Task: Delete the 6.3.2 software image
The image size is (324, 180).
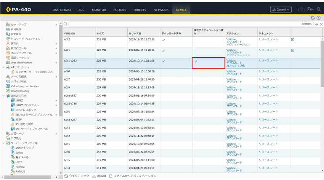Action: point(293,40)
